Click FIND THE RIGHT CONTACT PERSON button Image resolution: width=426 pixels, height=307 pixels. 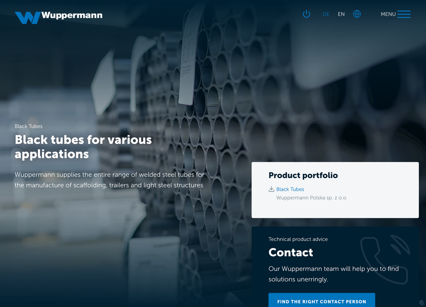[x=322, y=301]
